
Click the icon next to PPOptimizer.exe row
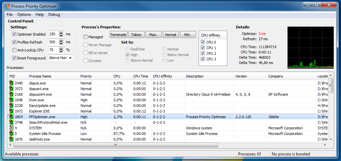point(11,117)
